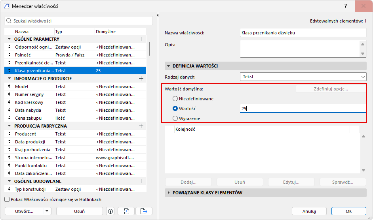Collapse the PRODUKCJA FABRYCZNA group
Image resolution: width=373 pixels, height=220 pixels.
(9, 126)
